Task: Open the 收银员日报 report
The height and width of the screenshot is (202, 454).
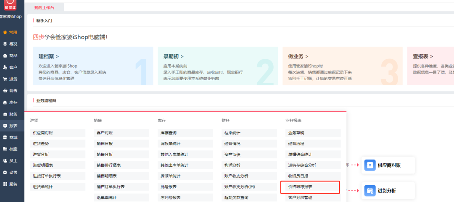Action: tap(313, 176)
